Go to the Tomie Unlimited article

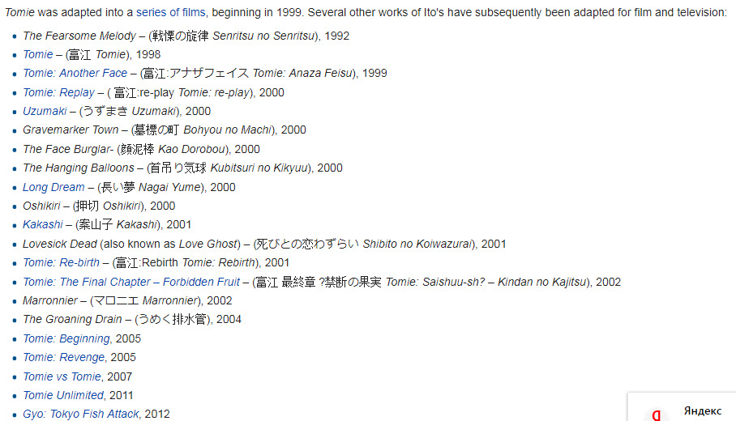(63, 395)
